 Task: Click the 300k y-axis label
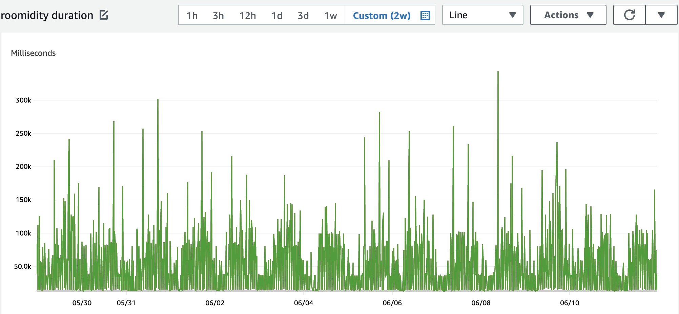[x=23, y=100]
